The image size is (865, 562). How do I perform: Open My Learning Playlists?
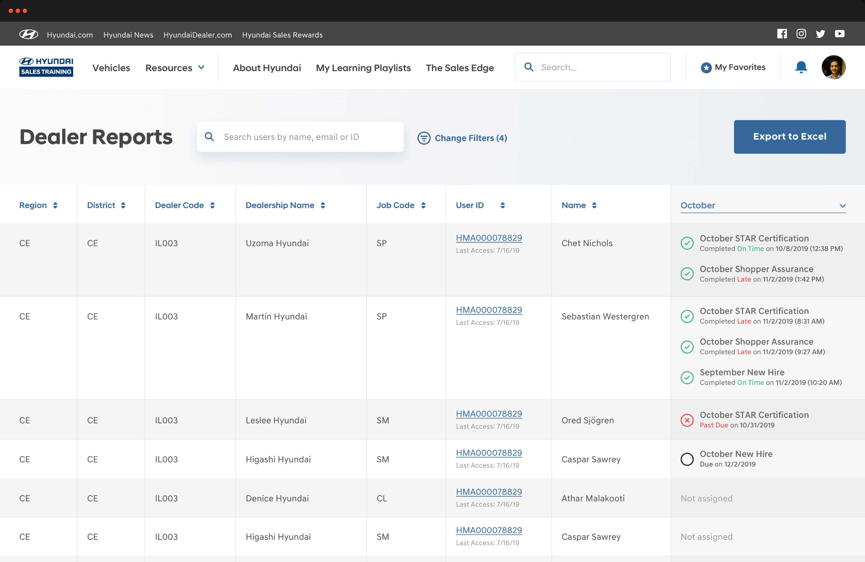[364, 68]
